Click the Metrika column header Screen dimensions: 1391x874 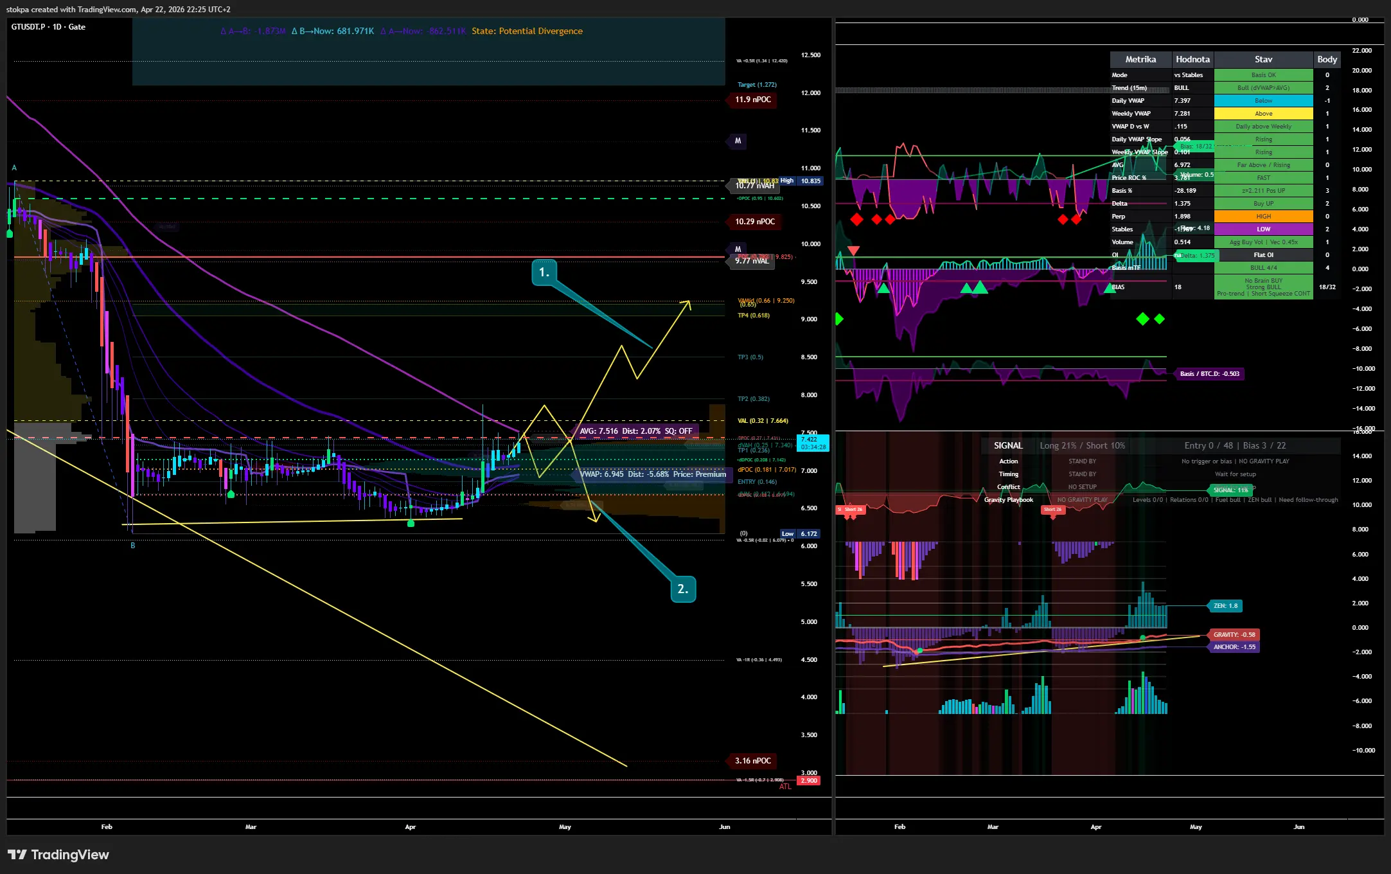[x=1140, y=60]
